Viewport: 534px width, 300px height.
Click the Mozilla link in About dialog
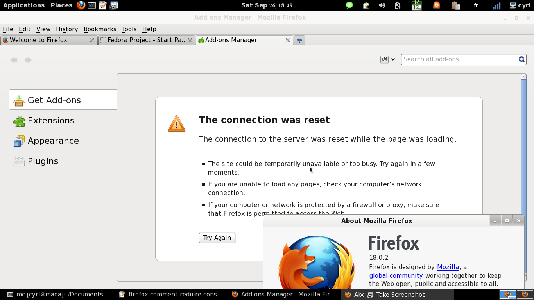[x=448, y=267]
